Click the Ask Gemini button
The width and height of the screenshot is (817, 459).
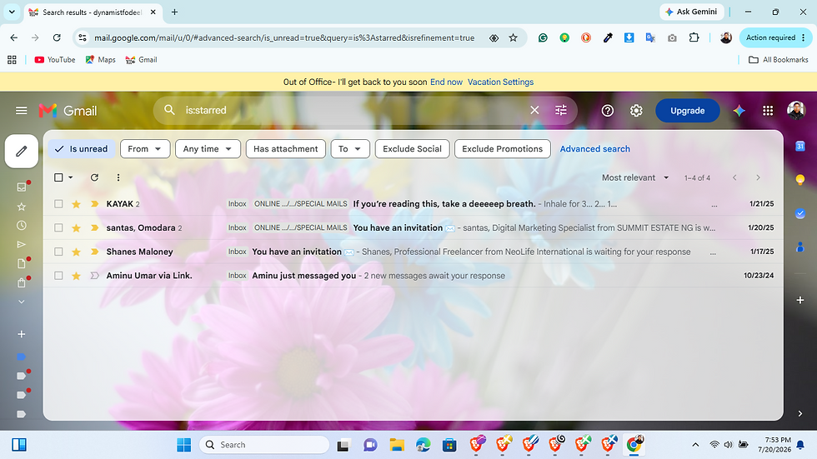[691, 12]
